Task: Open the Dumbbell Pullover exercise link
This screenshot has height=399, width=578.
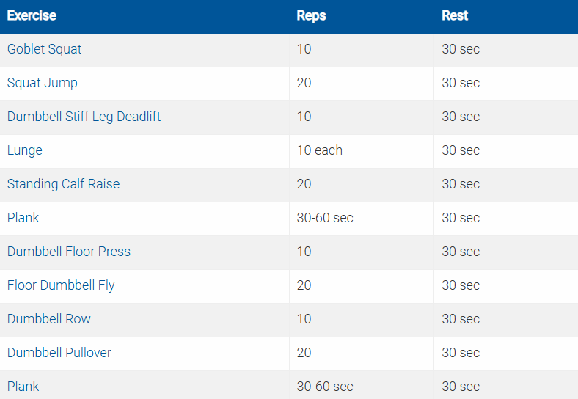Action: click(x=59, y=353)
